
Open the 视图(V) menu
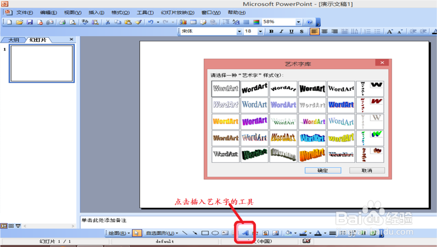coord(73,13)
